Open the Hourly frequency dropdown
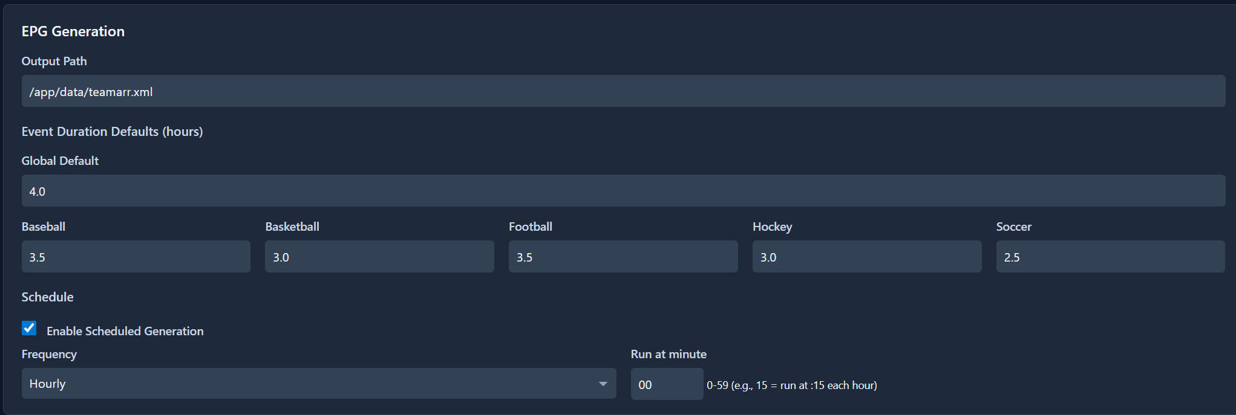The width and height of the screenshot is (1236, 415). [318, 384]
